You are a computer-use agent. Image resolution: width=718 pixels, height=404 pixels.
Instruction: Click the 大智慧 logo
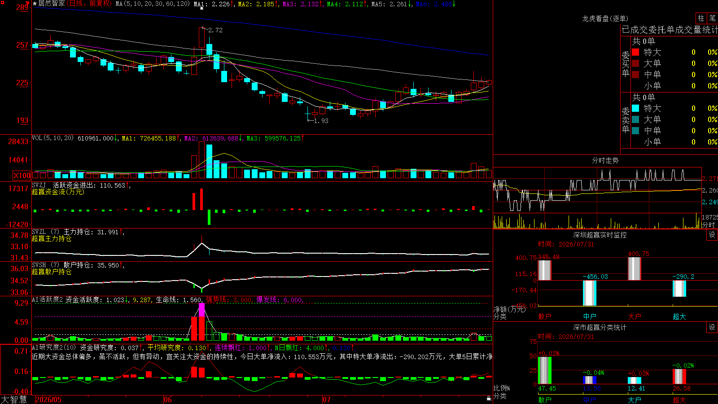pos(14,399)
